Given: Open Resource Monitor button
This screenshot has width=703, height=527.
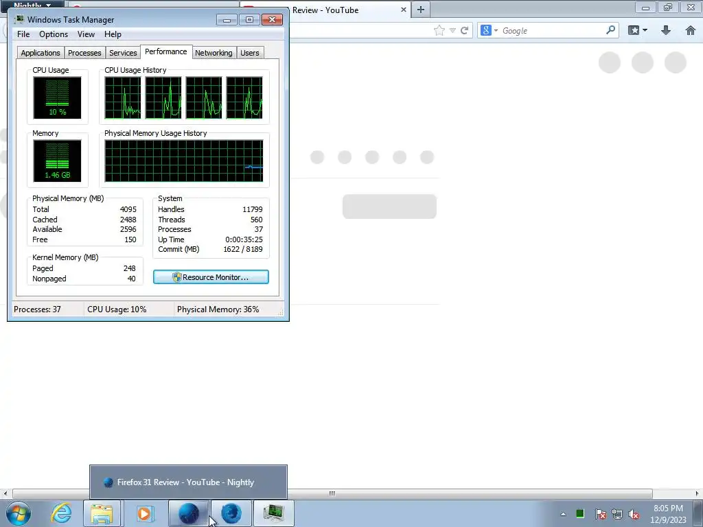Looking at the screenshot, I should point(211,277).
